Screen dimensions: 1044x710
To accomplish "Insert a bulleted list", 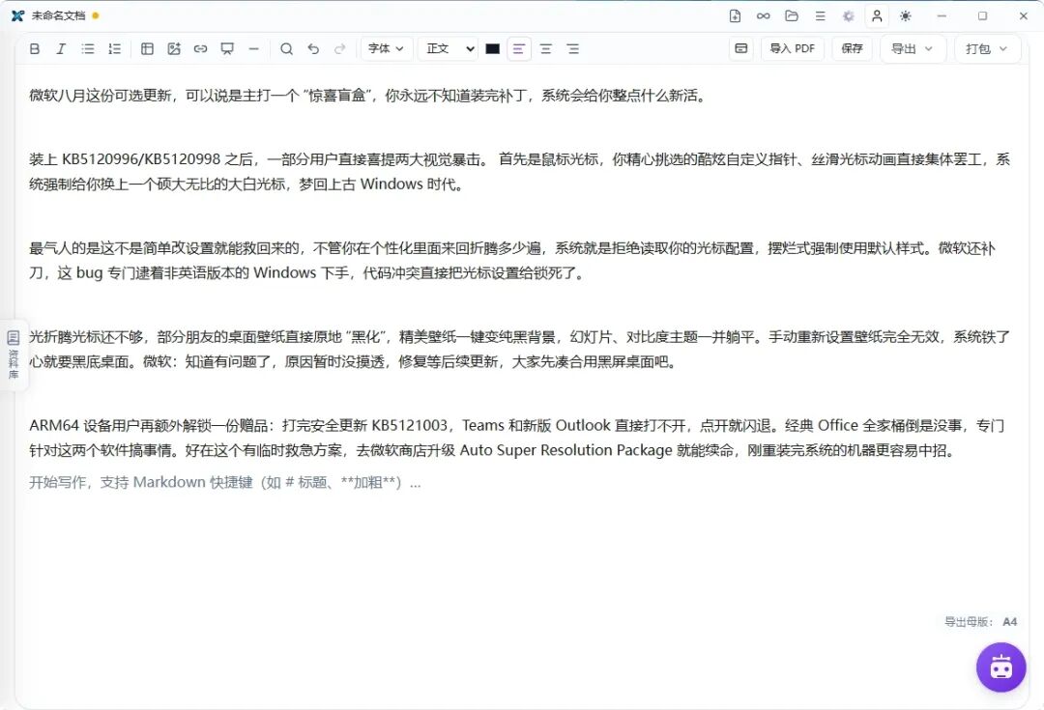I will (x=87, y=48).
